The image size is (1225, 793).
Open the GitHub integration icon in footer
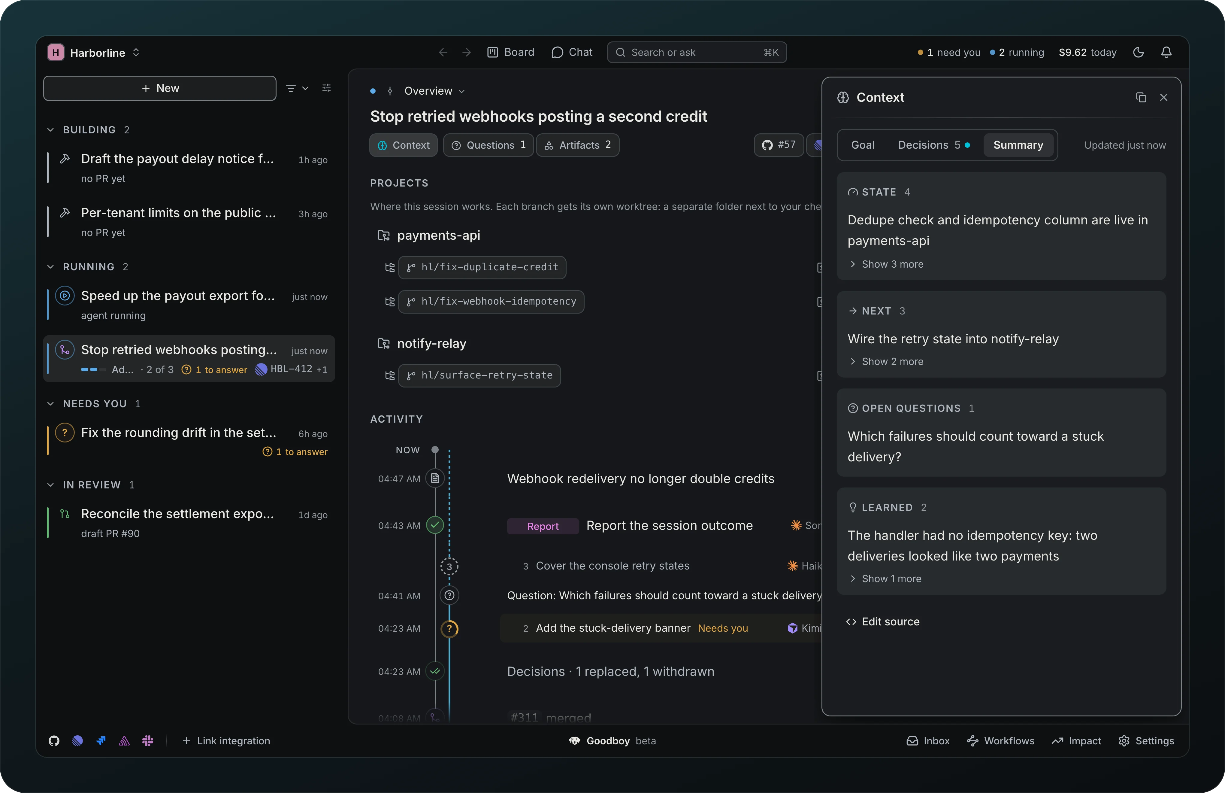click(x=54, y=740)
